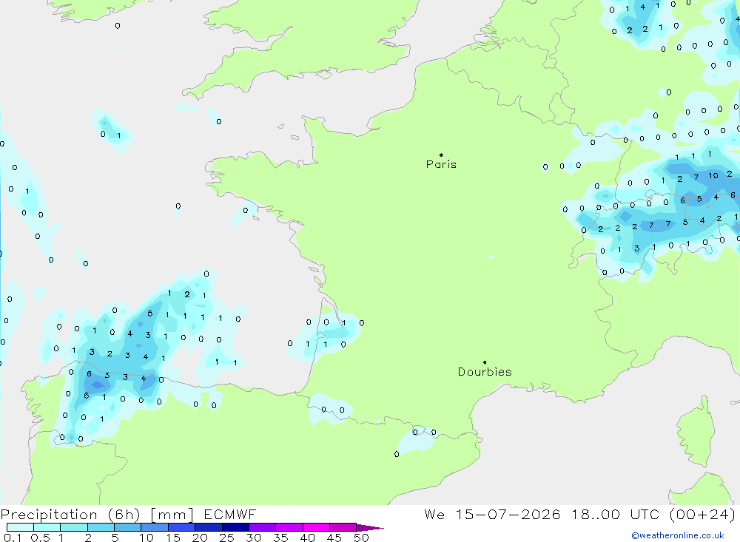Viewport: 740px width, 542px height.
Task: Select the Dourbies location dot marker
Action: (x=485, y=362)
